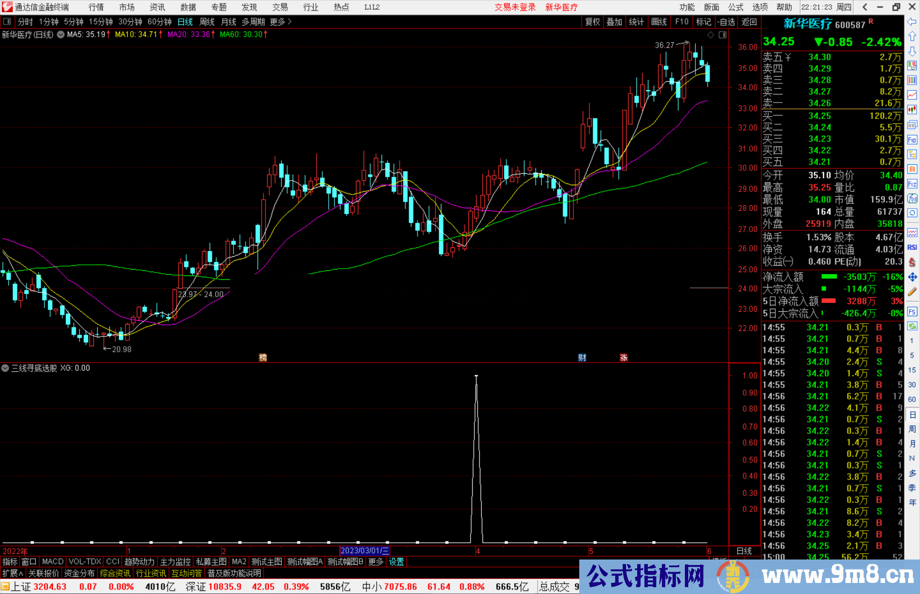Click the RSI indicator sidebar icon
This screenshot has height=594, width=920.
click(x=912, y=247)
